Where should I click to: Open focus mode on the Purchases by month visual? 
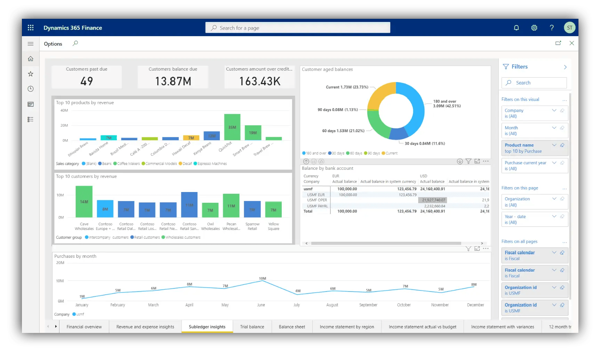point(477,248)
